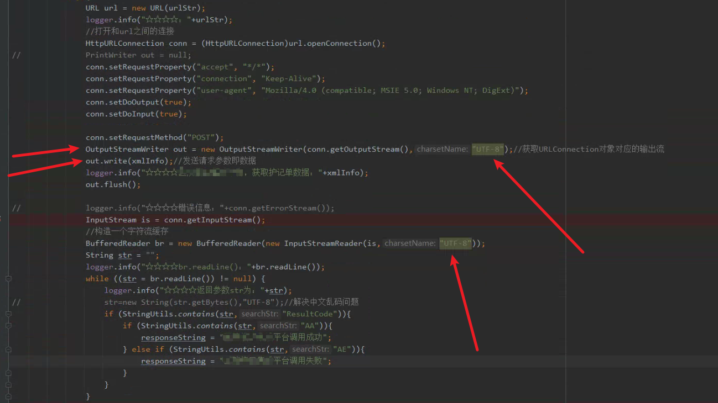Click the "user-agent" request property line
The width and height of the screenshot is (718, 403).
307,91
